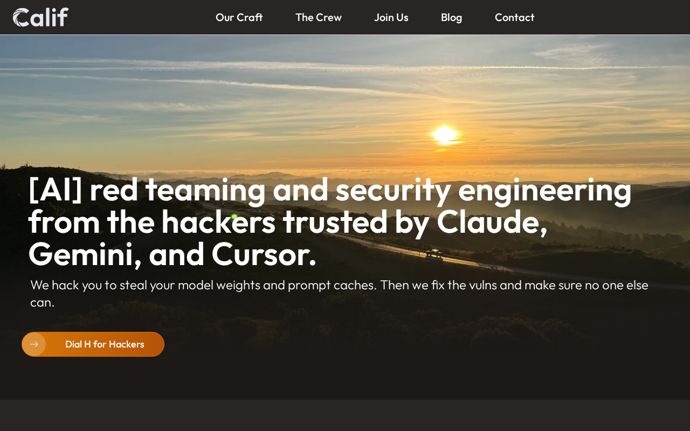Open the Contact page
Screen dimensions: 690x431
pos(515,17)
